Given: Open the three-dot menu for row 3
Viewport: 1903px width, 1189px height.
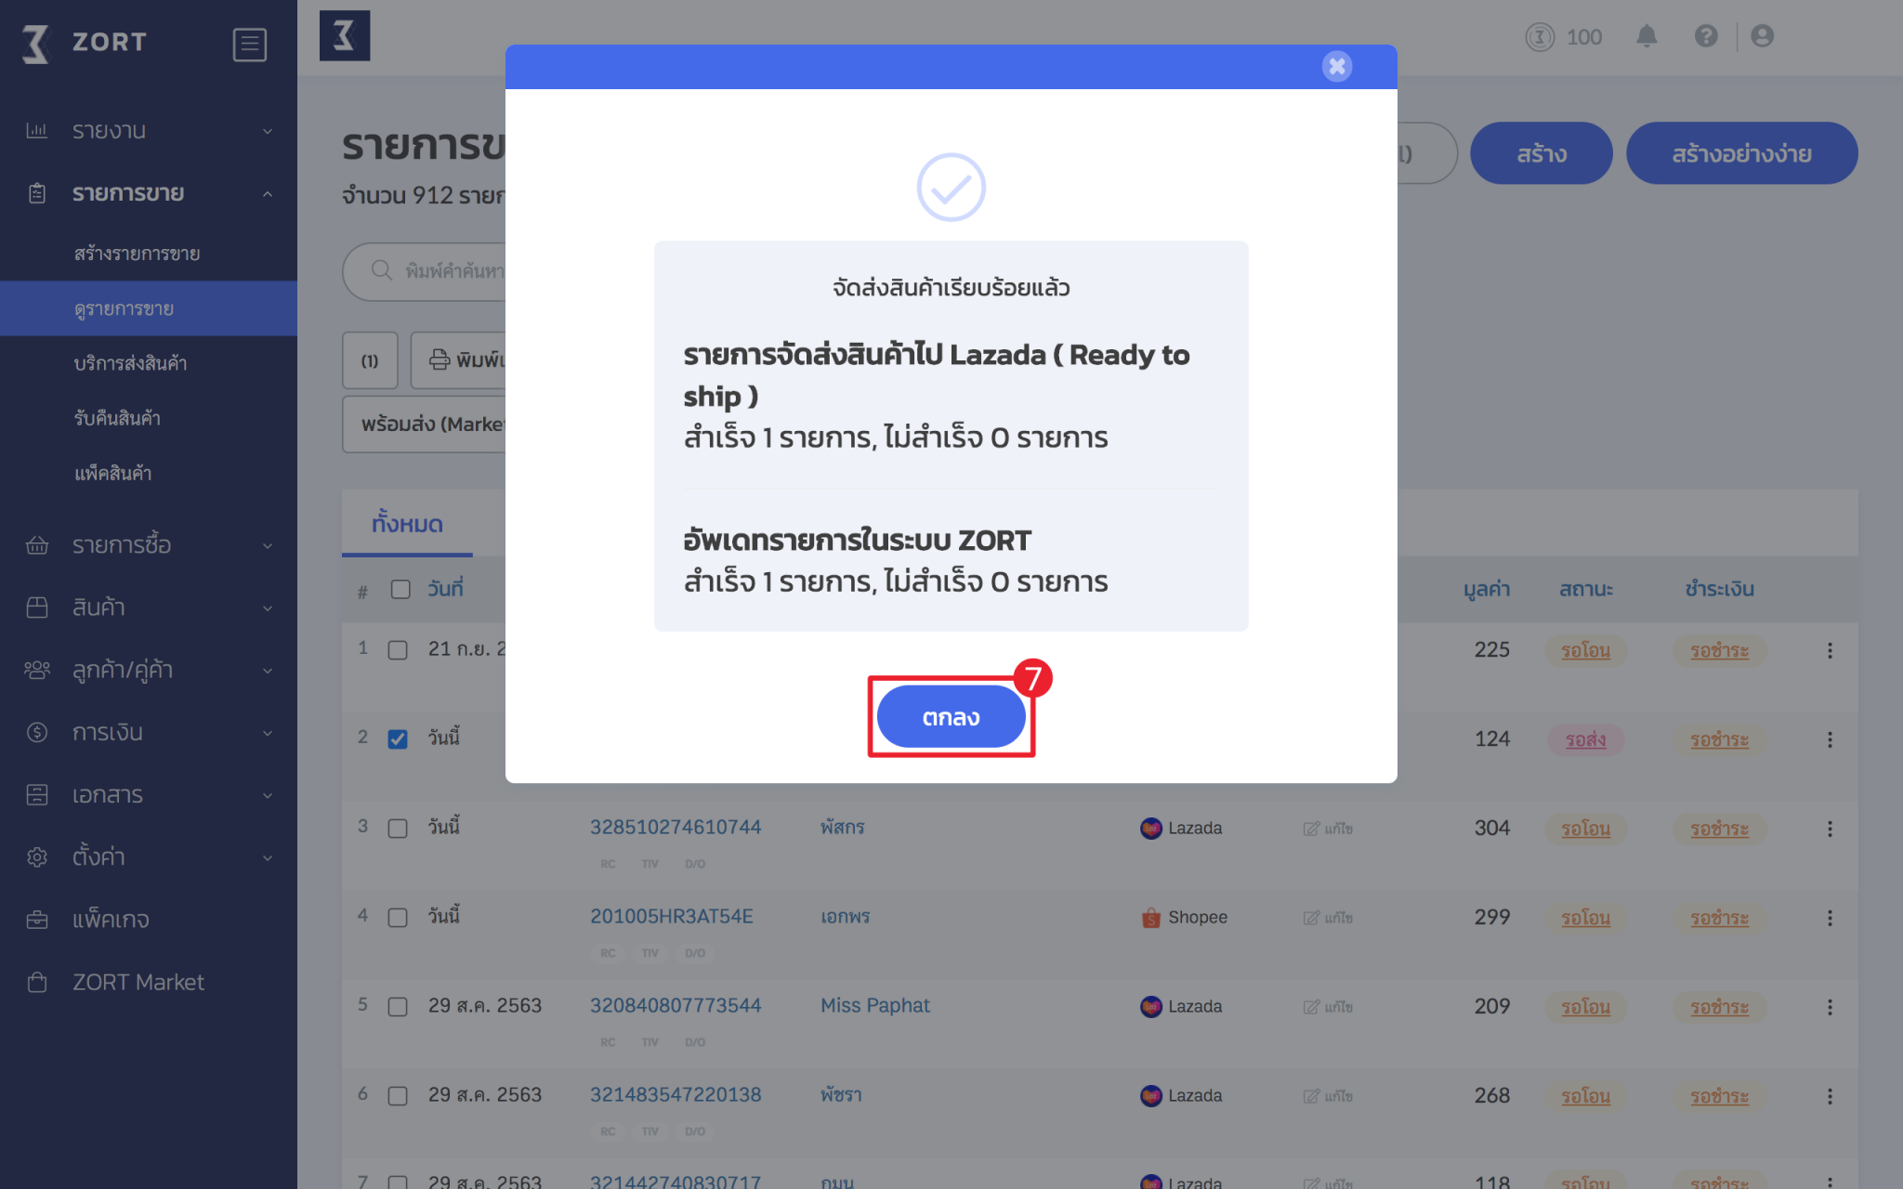Looking at the screenshot, I should 1830,829.
